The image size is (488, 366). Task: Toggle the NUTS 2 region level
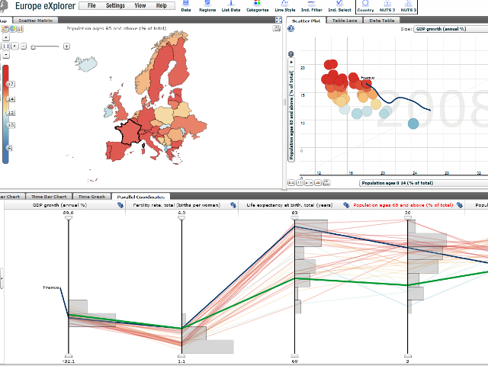389,7
